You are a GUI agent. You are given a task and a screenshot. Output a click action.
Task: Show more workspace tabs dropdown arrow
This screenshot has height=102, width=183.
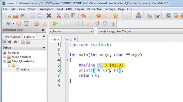point(44,37)
